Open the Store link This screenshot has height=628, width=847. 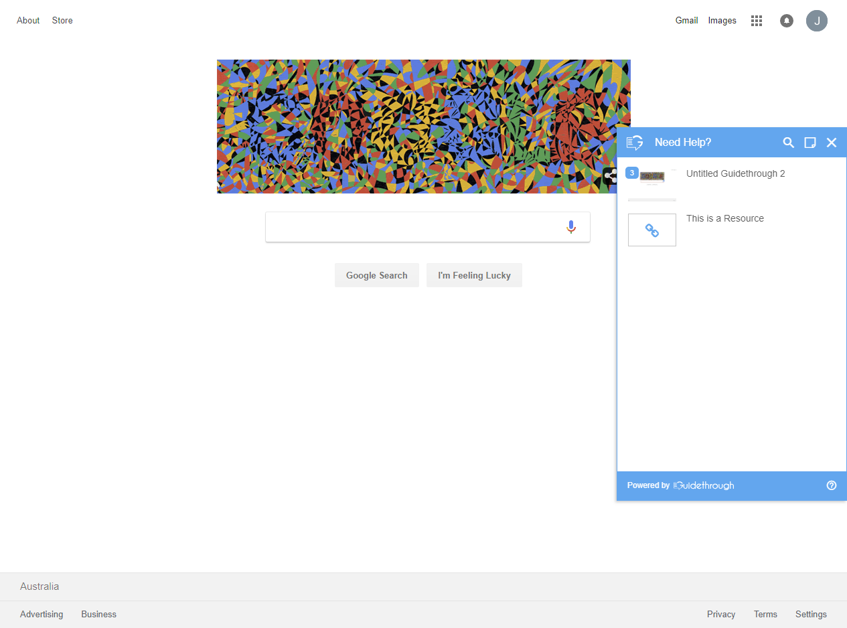coord(62,21)
